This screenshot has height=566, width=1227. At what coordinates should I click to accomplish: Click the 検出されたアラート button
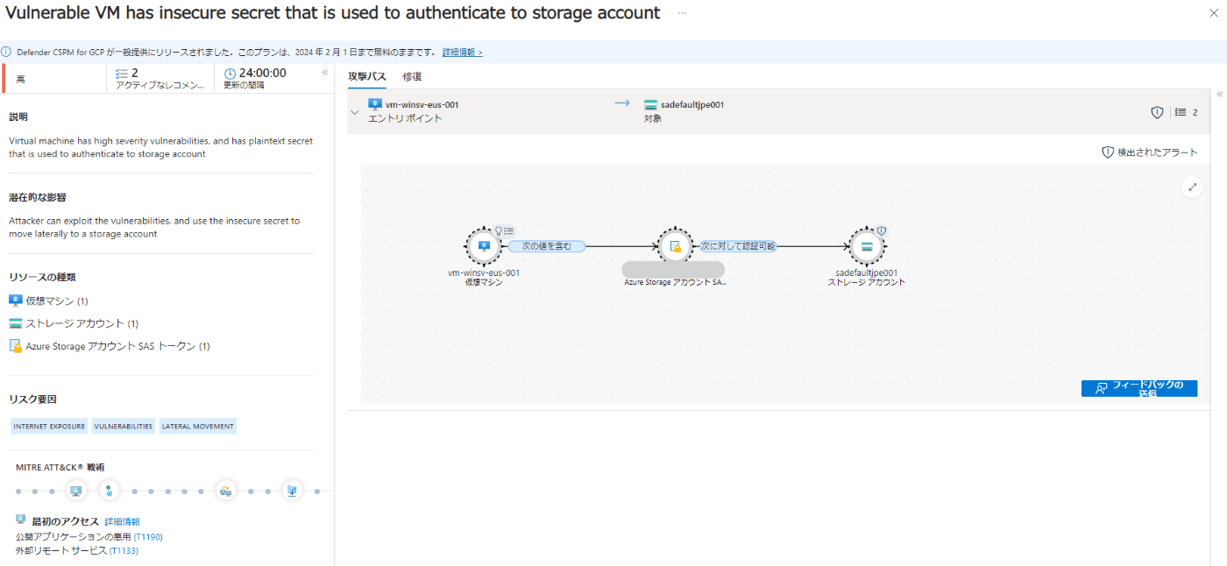pyautogui.click(x=1149, y=152)
